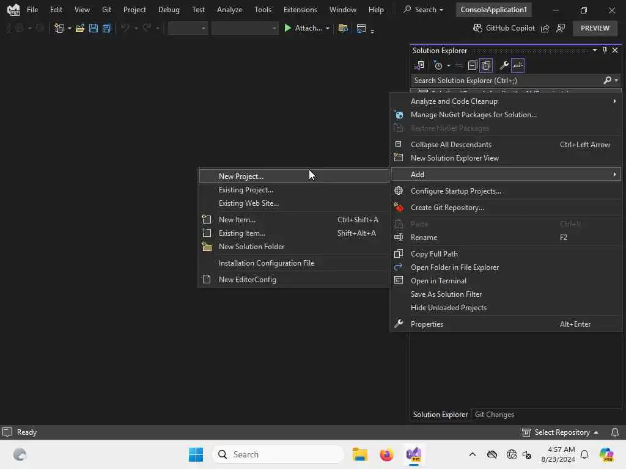The width and height of the screenshot is (626, 469).
Task: Click the taskbar clock showing 4:57 AM
Action: point(558,454)
